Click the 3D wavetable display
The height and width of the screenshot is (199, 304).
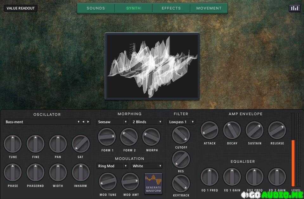152,66
